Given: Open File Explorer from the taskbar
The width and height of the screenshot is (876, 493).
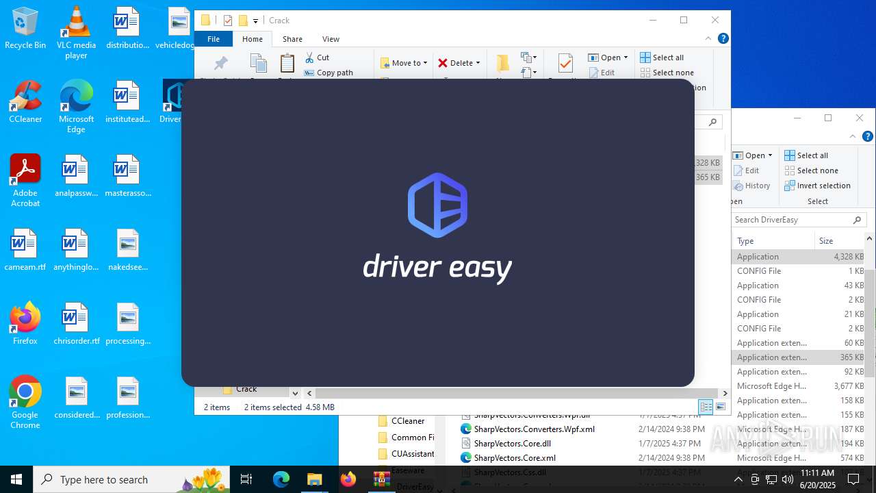Looking at the screenshot, I should [314, 479].
